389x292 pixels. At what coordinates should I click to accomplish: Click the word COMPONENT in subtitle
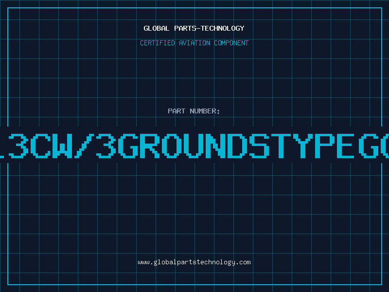point(231,43)
